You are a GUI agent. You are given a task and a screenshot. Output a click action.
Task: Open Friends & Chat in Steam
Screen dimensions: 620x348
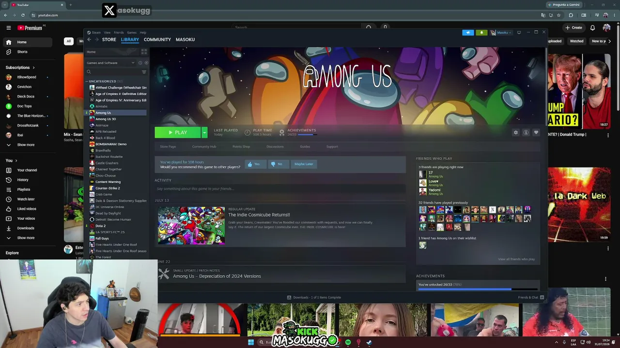pos(531,297)
